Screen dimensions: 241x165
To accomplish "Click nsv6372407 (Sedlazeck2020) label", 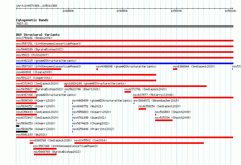I will coord(37,118).
